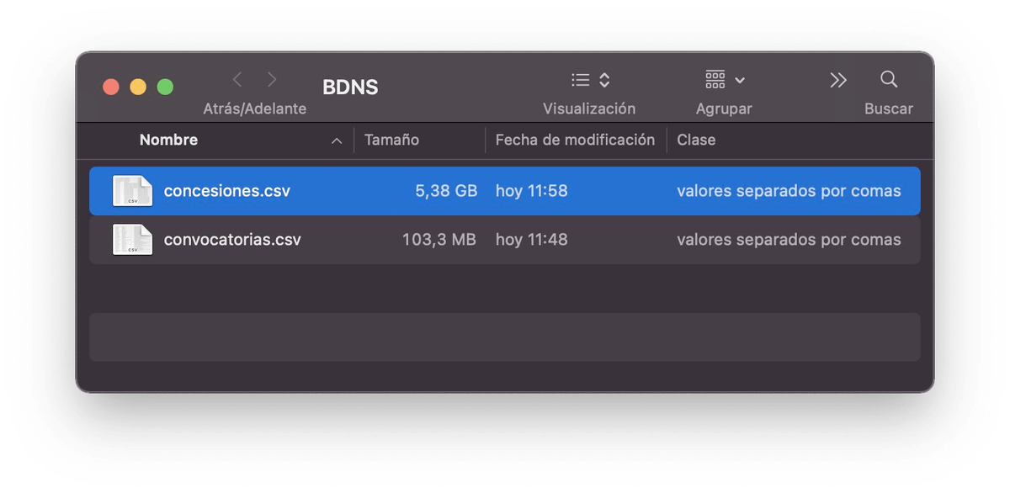The height and width of the screenshot is (493, 1010).
Task: Show more toolbar items via double chevron
Action: (x=837, y=80)
